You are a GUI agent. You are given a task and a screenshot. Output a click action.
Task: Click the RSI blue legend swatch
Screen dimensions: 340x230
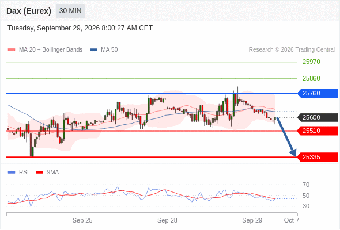click(x=12, y=172)
